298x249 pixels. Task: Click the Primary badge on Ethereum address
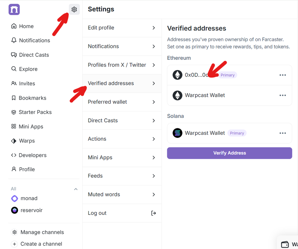228,75
